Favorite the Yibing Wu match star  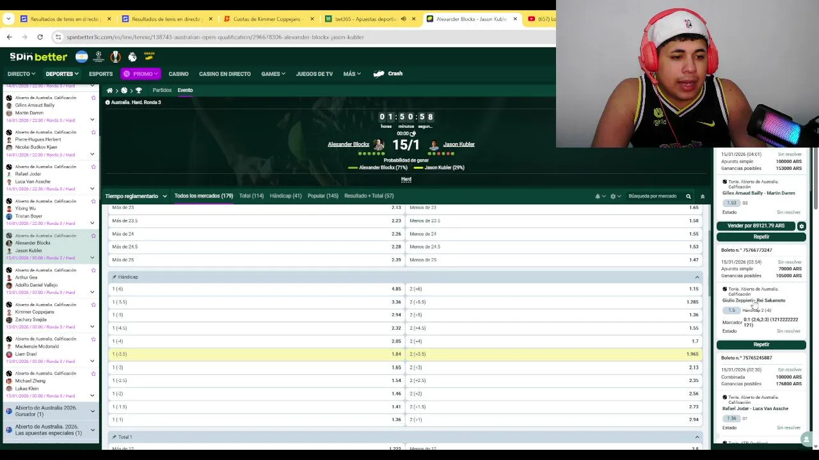(93, 201)
